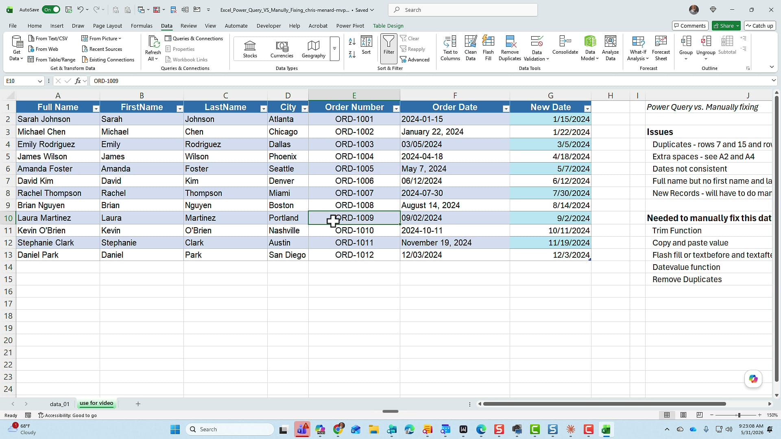The height and width of the screenshot is (439, 781).
Task: Choose the Geography data type
Action: click(314, 49)
